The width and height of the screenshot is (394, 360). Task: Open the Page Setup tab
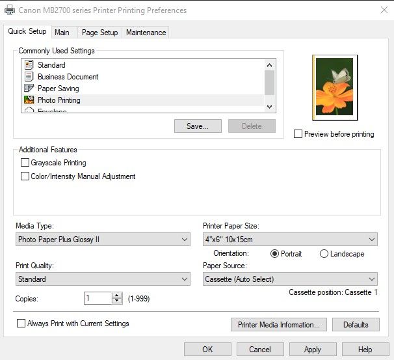click(x=99, y=33)
